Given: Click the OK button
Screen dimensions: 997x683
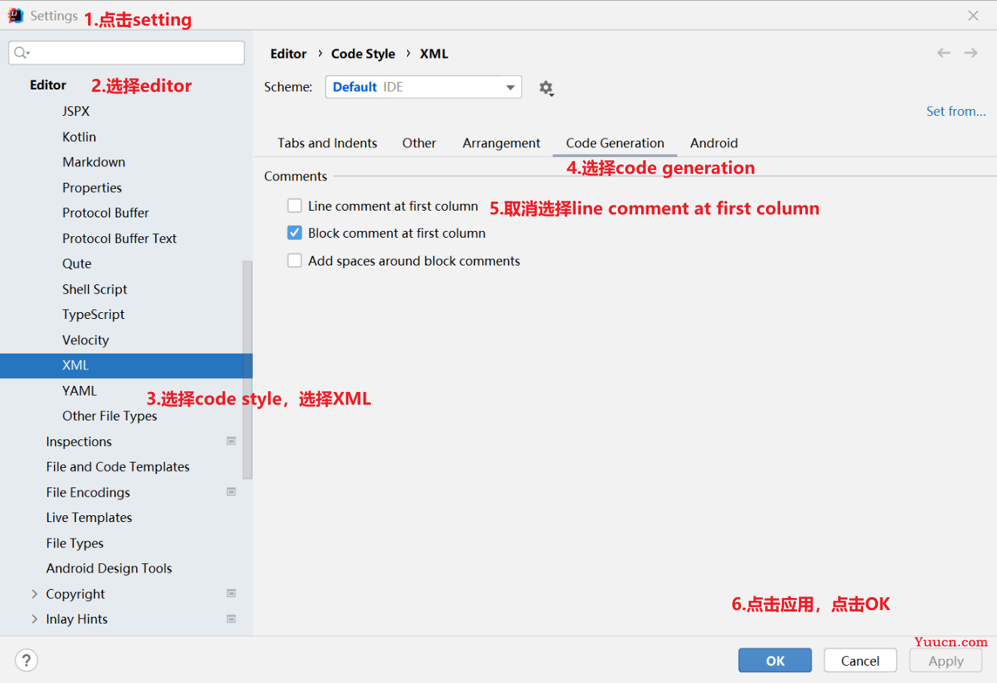Looking at the screenshot, I should click(775, 660).
